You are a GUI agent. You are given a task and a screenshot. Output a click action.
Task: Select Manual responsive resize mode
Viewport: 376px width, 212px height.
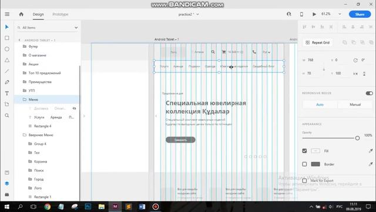pos(355,105)
